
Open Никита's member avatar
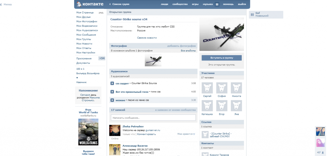pyautogui.click(x=236, y=88)
